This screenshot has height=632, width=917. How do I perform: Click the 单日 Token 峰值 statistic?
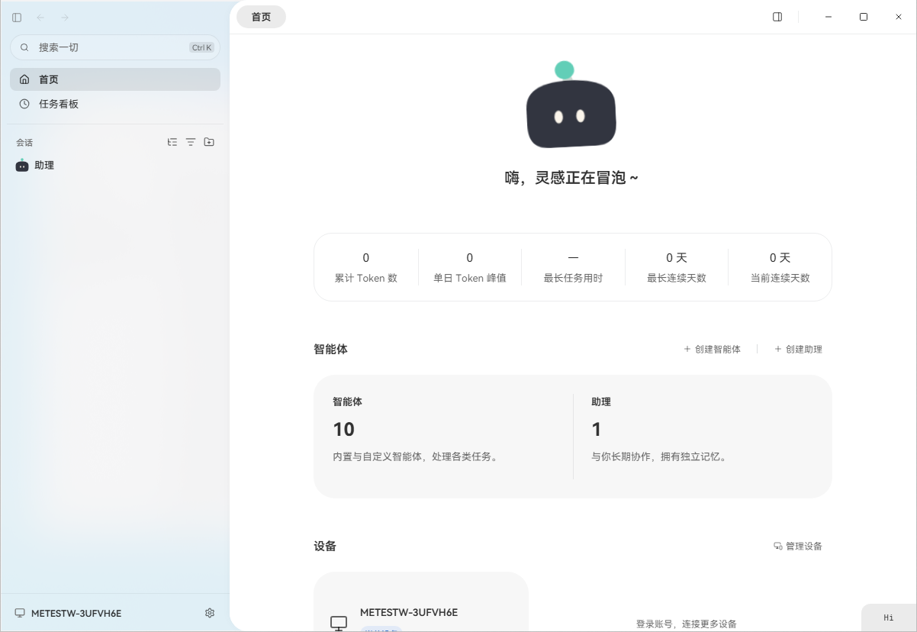click(x=470, y=267)
